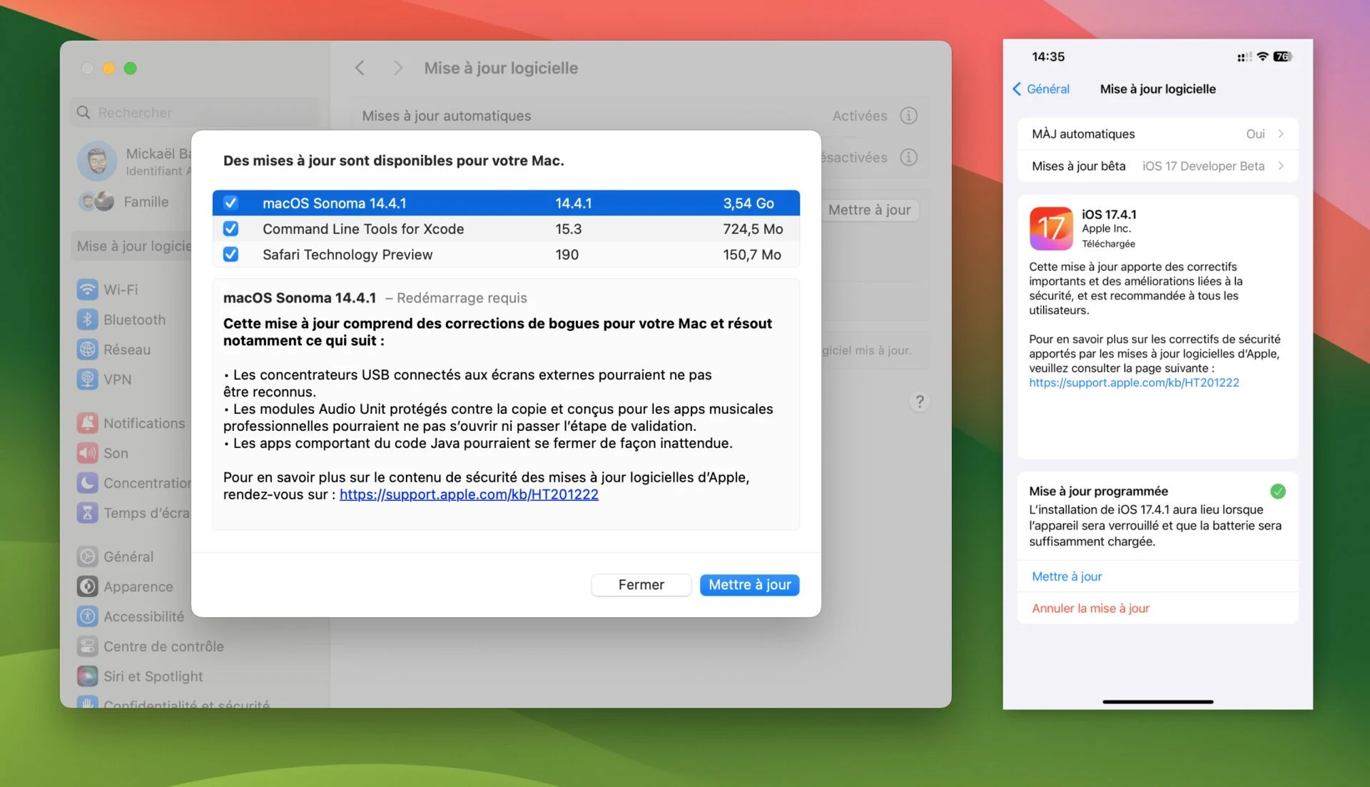This screenshot has width=1370, height=787.
Task: Click the Son speaker icon
Action: (87, 453)
